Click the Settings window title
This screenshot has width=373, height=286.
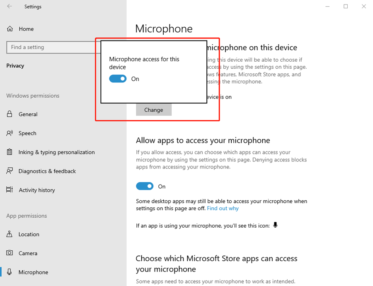click(33, 7)
